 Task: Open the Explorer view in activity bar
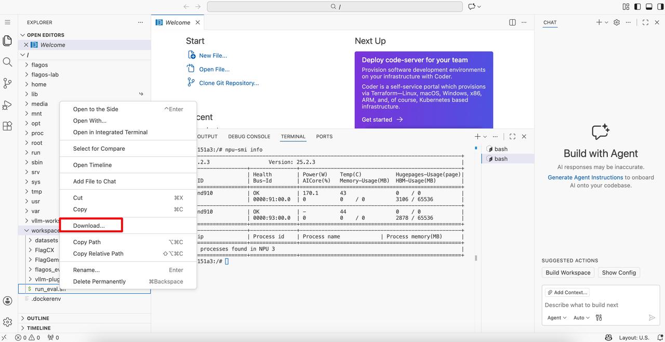pos(7,41)
